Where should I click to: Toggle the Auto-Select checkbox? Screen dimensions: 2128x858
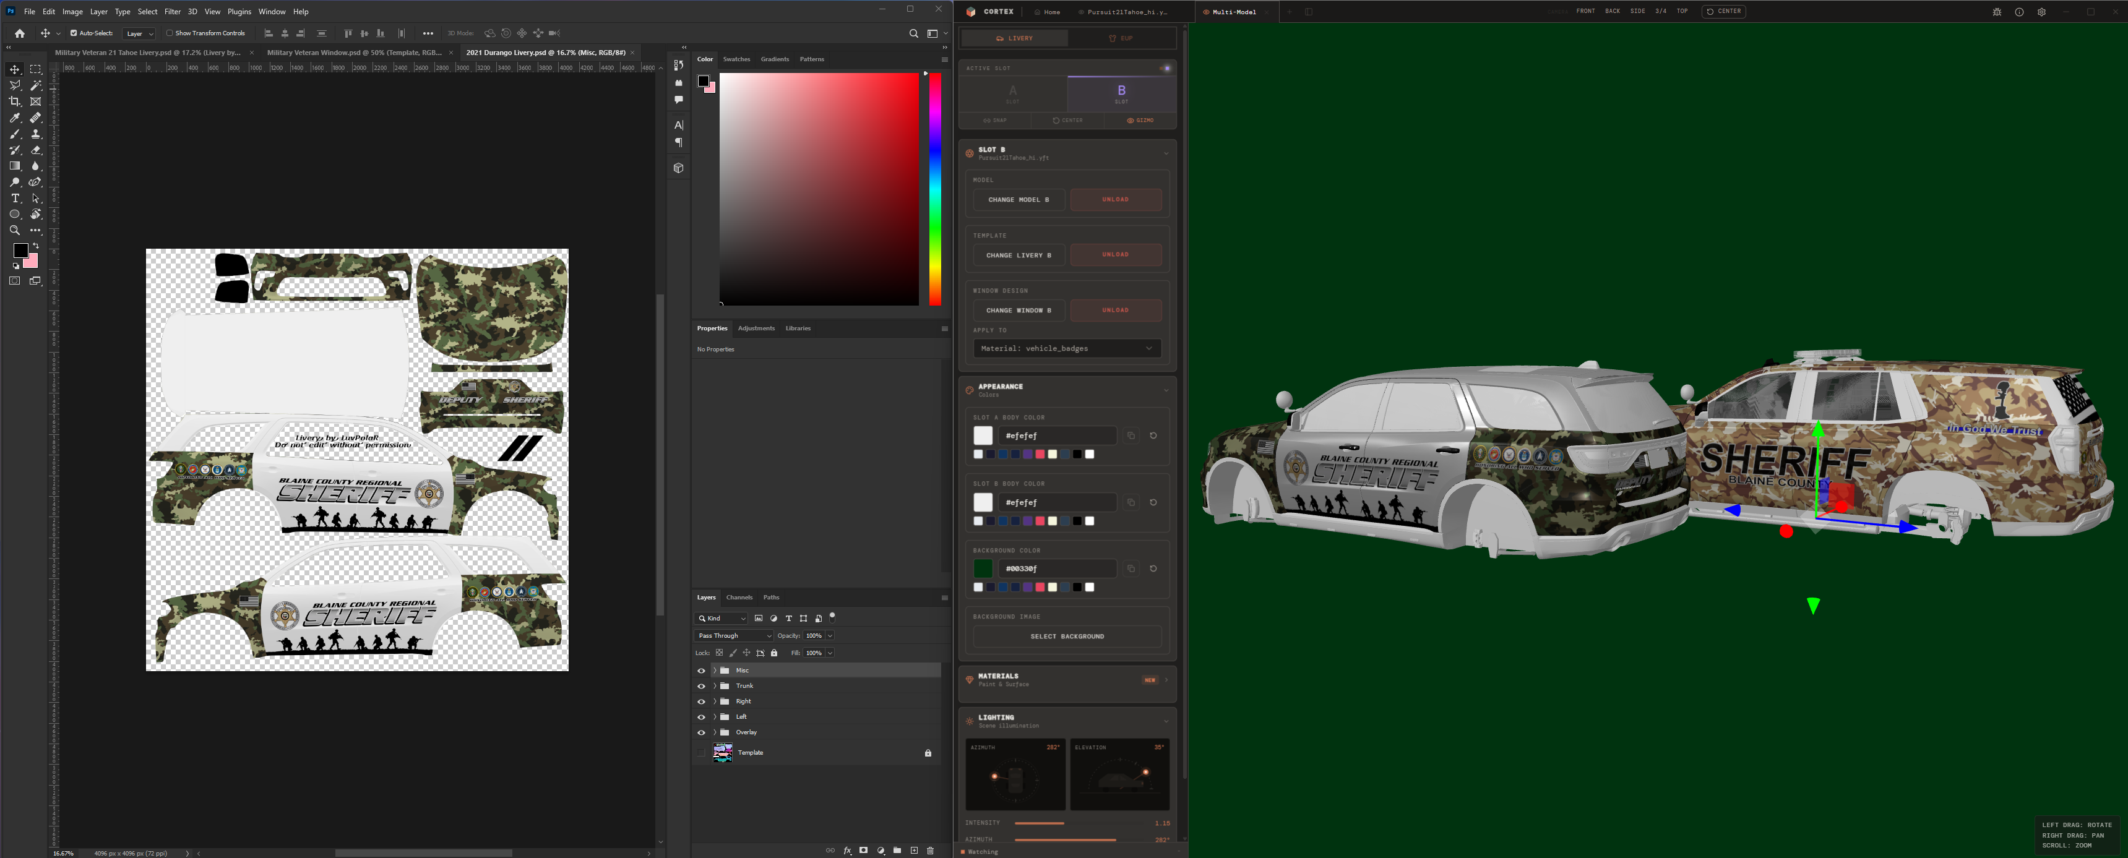pyautogui.click(x=74, y=33)
